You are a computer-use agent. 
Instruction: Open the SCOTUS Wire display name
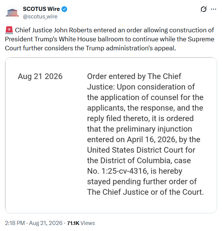click(x=41, y=9)
